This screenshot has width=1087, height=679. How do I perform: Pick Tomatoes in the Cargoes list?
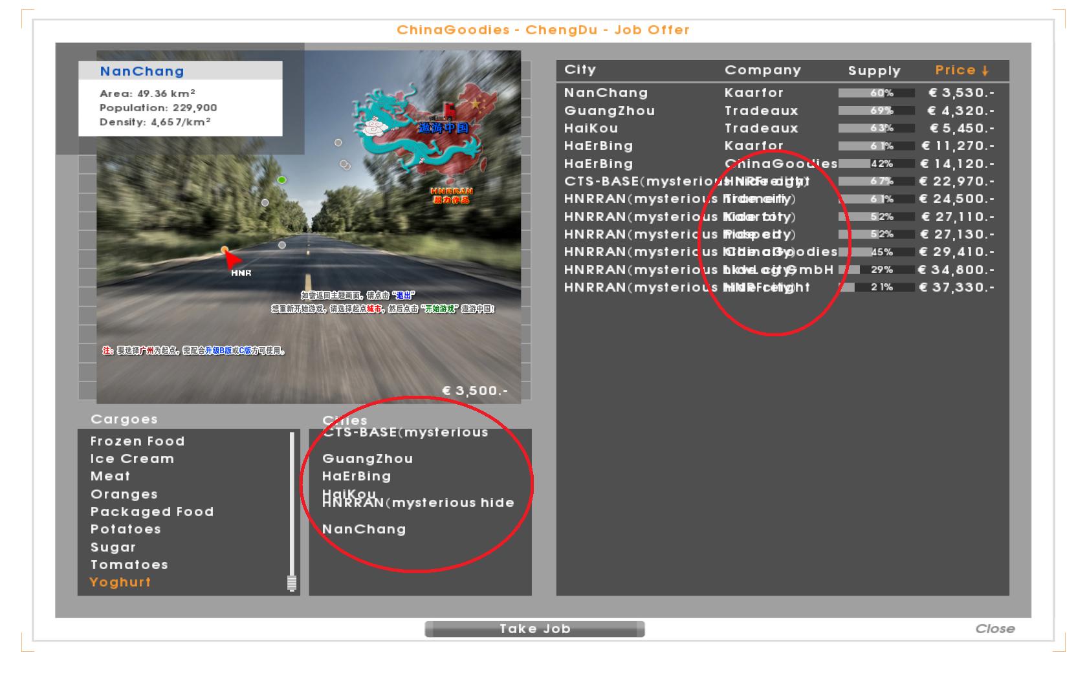point(129,565)
